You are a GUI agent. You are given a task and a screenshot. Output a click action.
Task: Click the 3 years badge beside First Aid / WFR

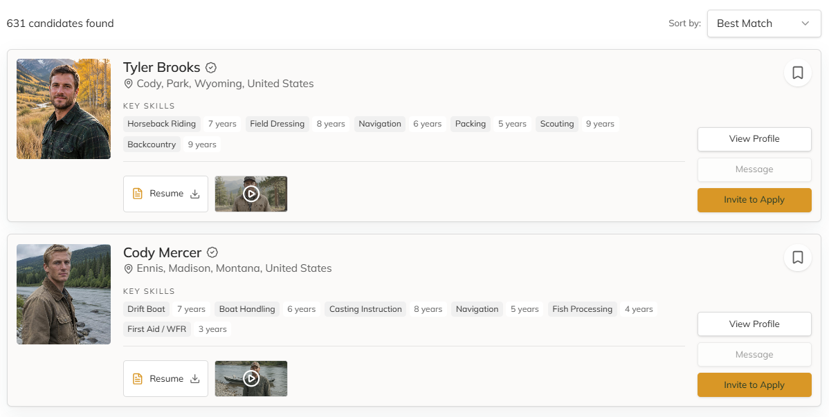pos(212,328)
